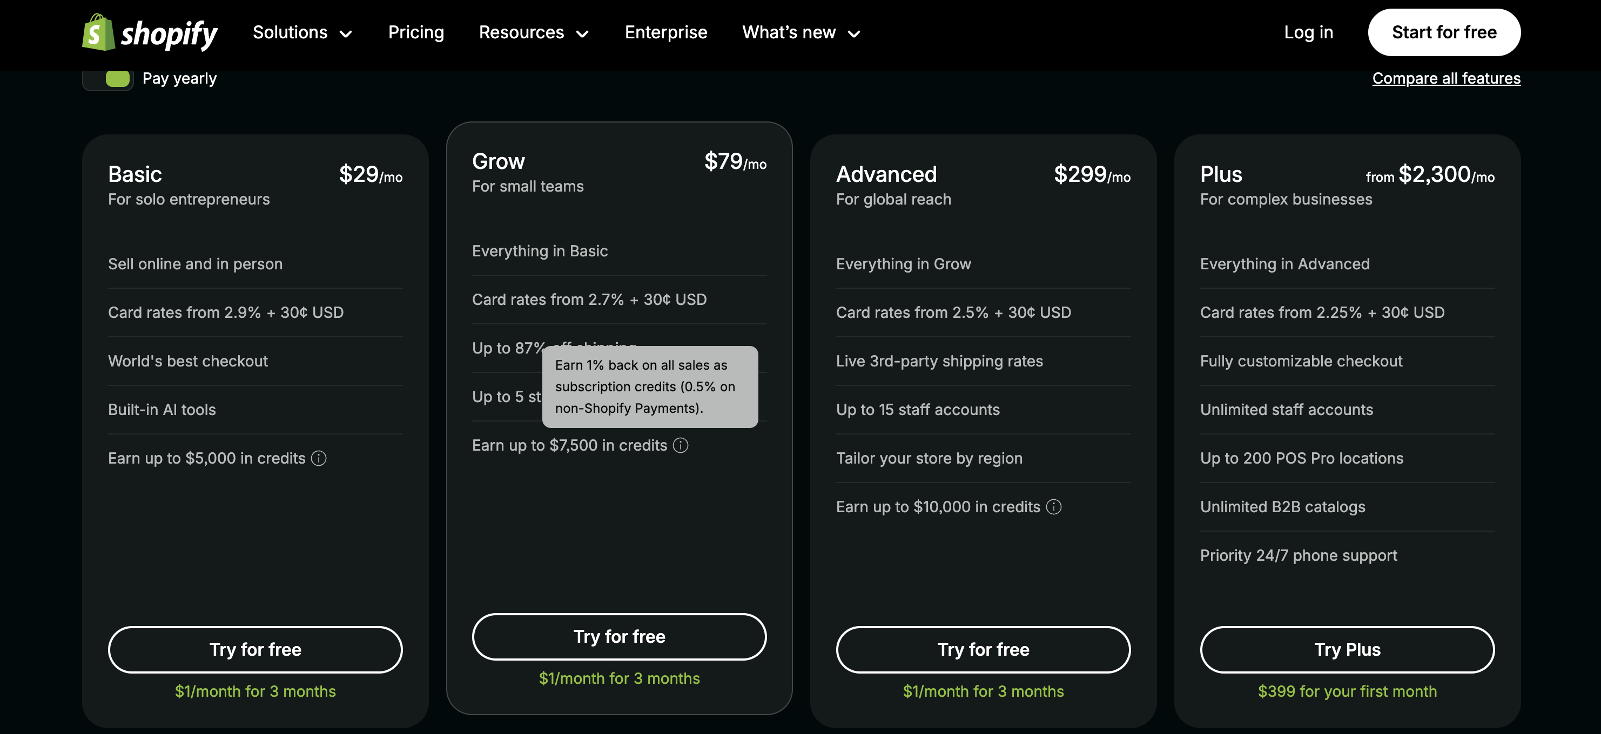The height and width of the screenshot is (734, 1601).
Task: Go to the Enterprise page
Action: pos(665,32)
